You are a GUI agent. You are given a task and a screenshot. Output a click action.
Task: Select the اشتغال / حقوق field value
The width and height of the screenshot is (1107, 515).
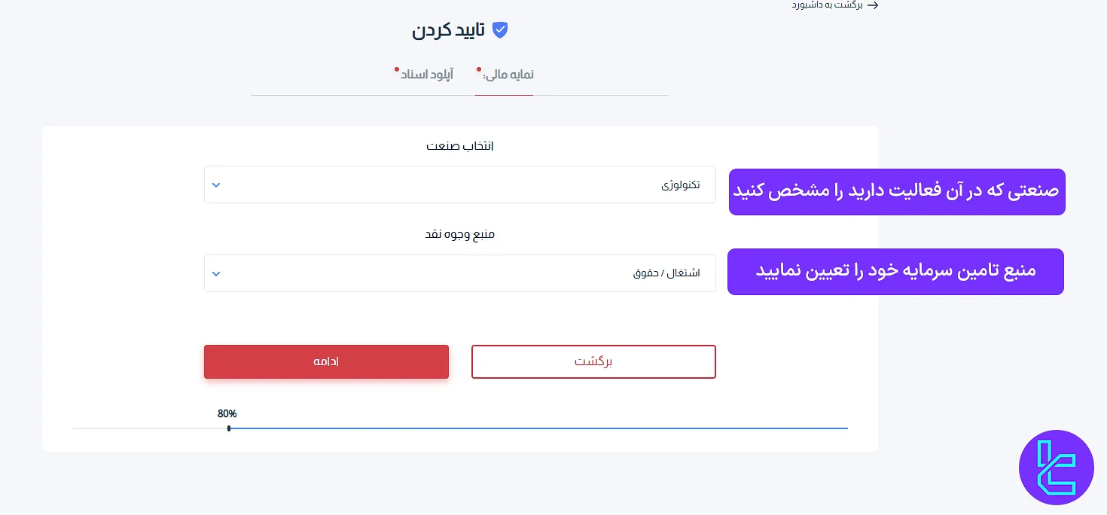pyautogui.click(x=666, y=273)
